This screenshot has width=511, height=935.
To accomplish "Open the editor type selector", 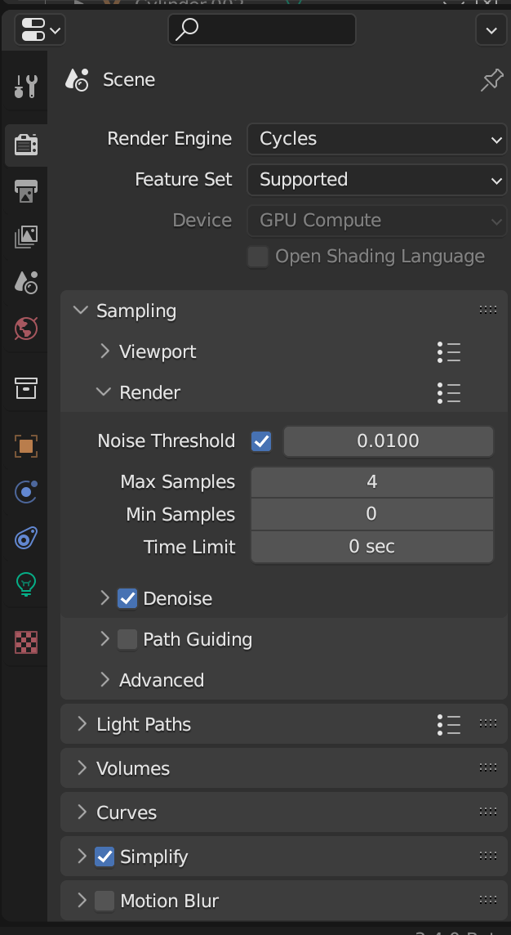I will click(x=40, y=29).
